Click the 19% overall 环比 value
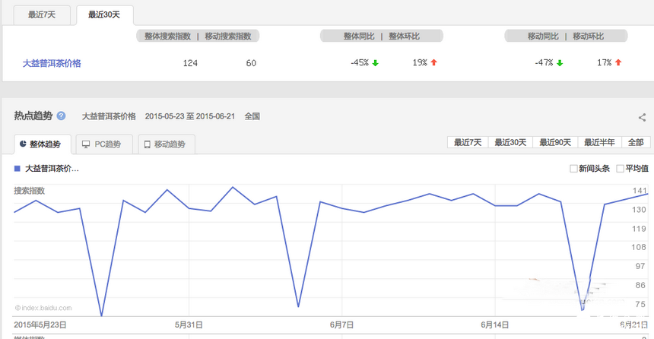This screenshot has height=339, width=654. coord(420,63)
